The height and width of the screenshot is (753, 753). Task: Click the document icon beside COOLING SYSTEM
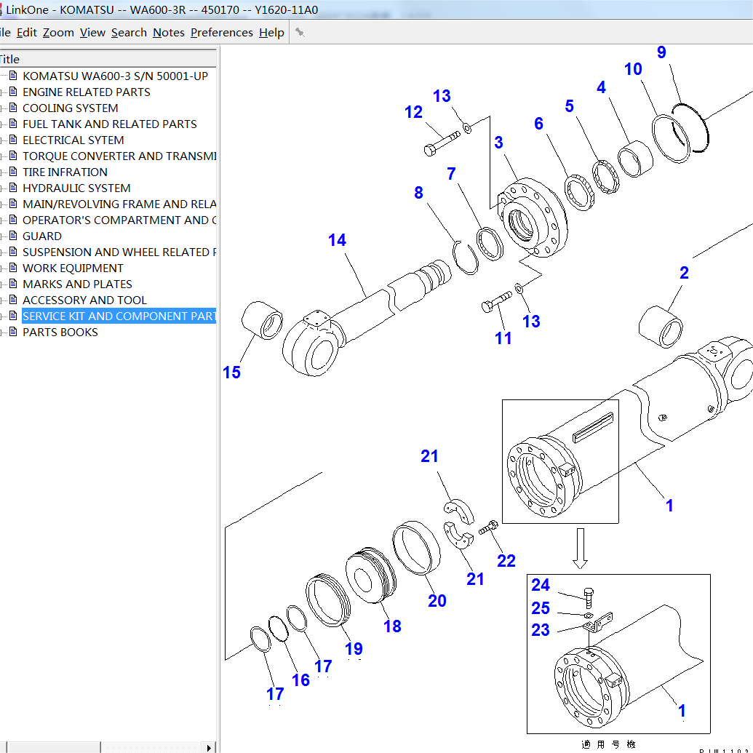coord(13,108)
